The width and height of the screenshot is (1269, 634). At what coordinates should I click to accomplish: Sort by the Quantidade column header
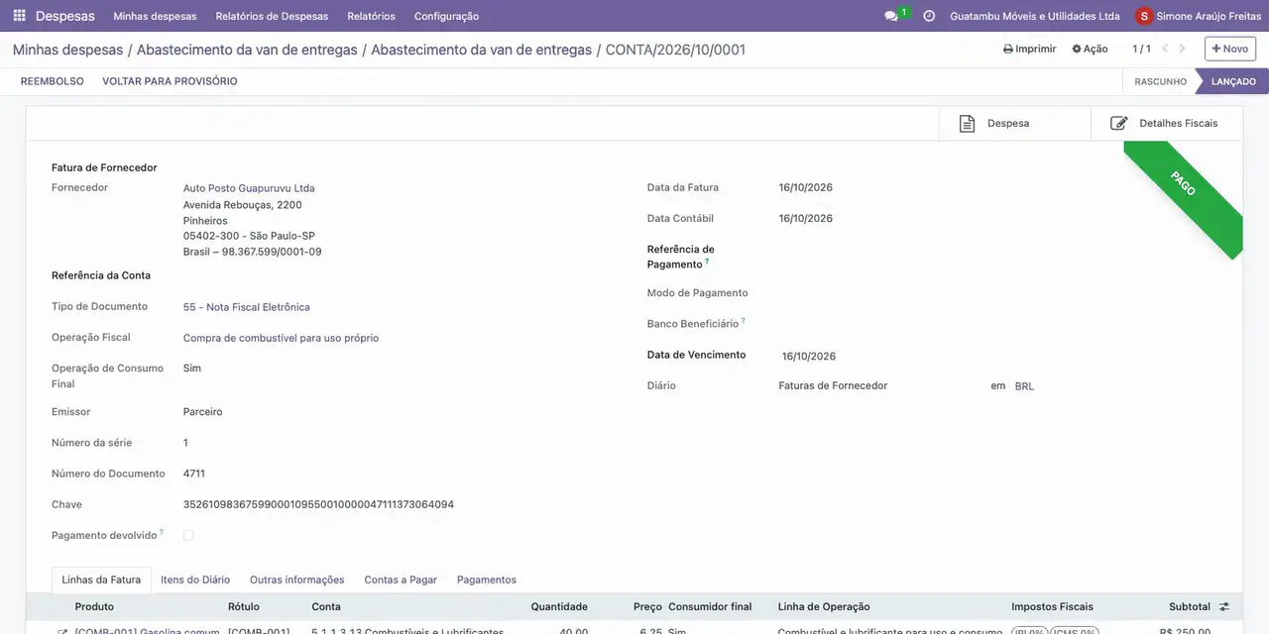(x=559, y=606)
